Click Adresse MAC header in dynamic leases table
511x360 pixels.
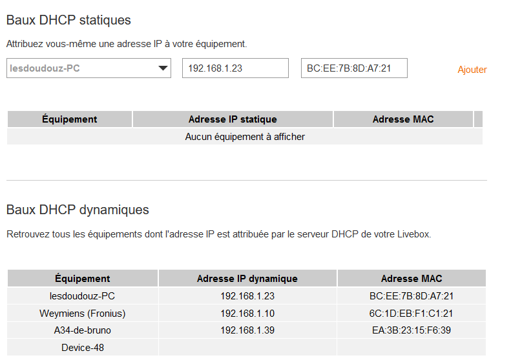(x=412, y=279)
